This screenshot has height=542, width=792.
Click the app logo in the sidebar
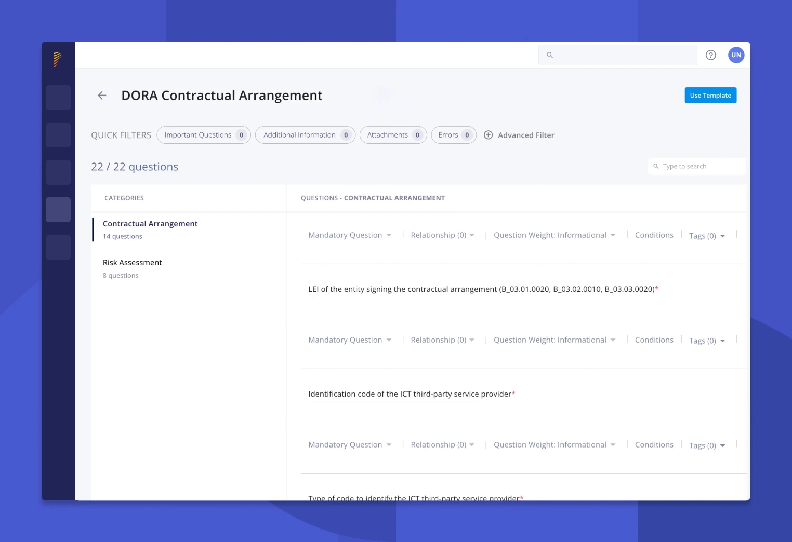[58, 59]
